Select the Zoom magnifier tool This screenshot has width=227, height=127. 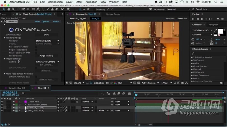click(13, 9)
